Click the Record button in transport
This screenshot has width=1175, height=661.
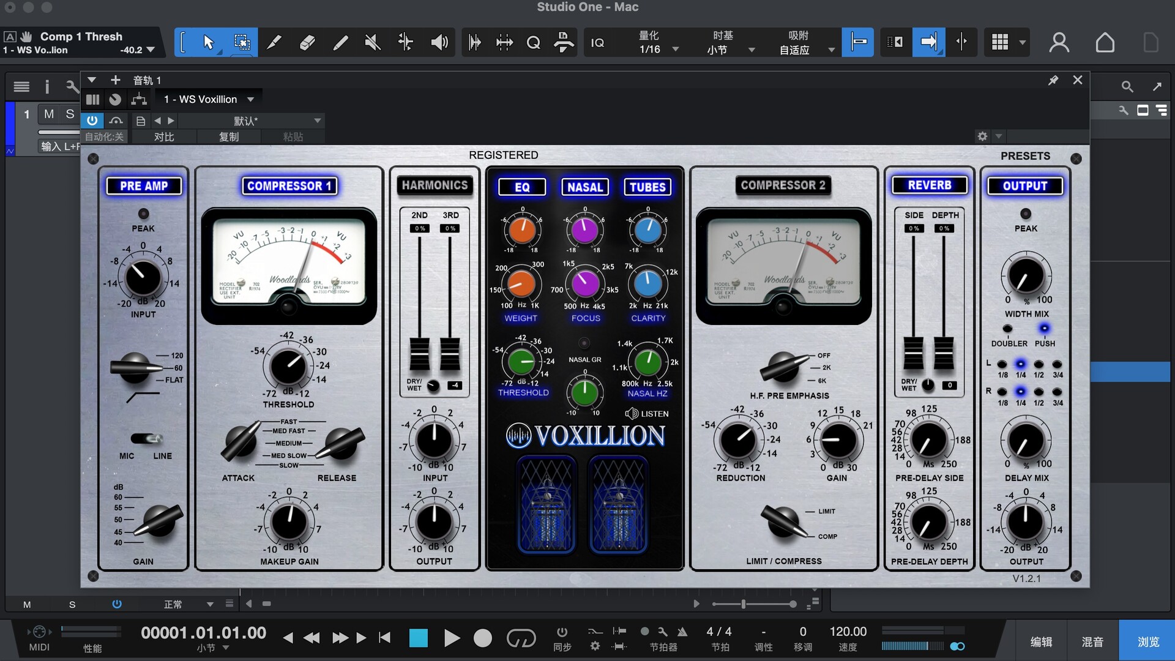[482, 638]
